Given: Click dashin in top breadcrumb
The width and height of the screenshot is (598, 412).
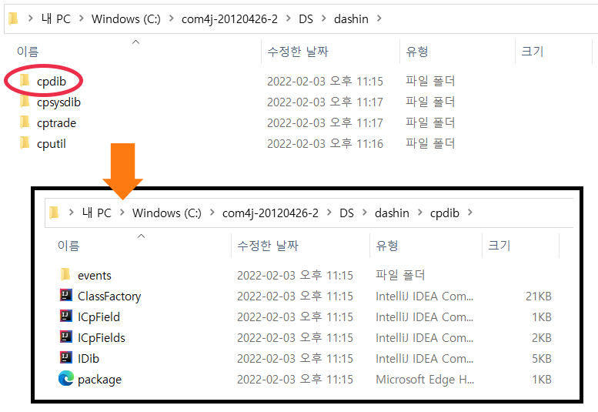Looking at the screenshot, I should (x=351, y=18).
